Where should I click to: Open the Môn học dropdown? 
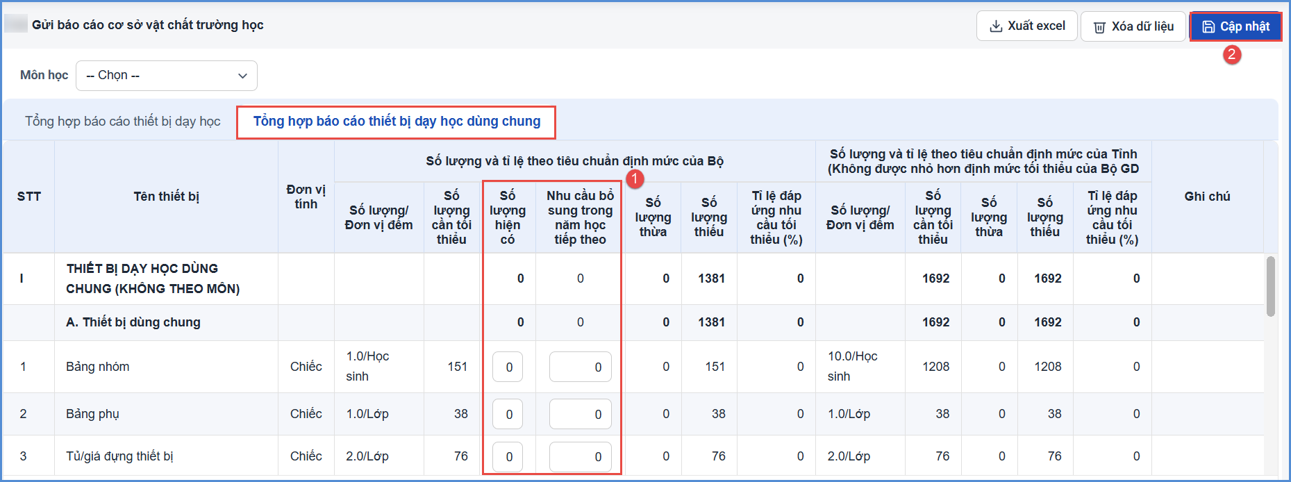coord(167,75)
